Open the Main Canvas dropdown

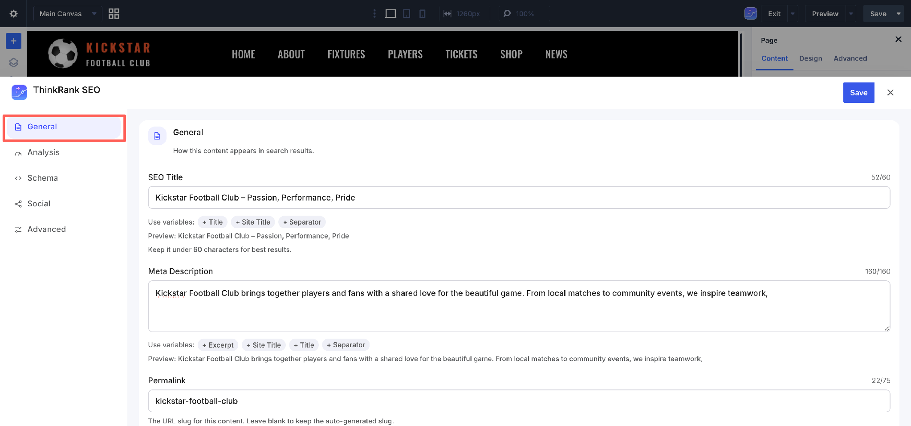pyautogui.click(x=68, y=14)
